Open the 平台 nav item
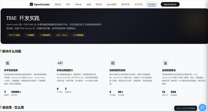 pos(68,4)
